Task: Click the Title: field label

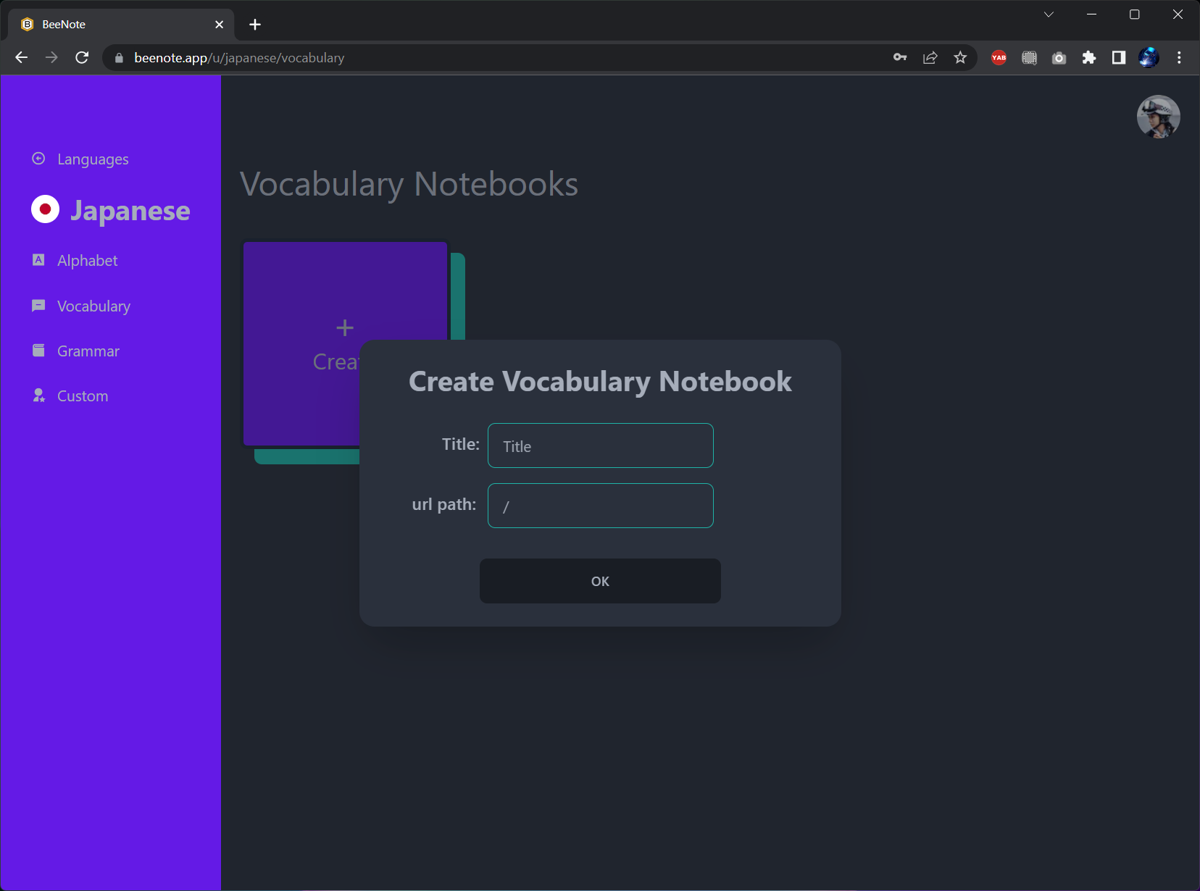Action: (461, 444)
